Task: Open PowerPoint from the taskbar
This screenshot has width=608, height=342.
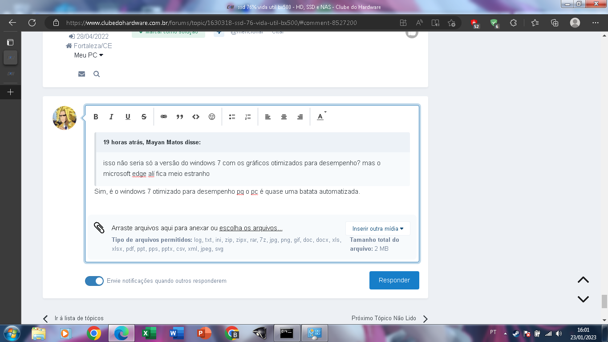Action: click(204, 333)
